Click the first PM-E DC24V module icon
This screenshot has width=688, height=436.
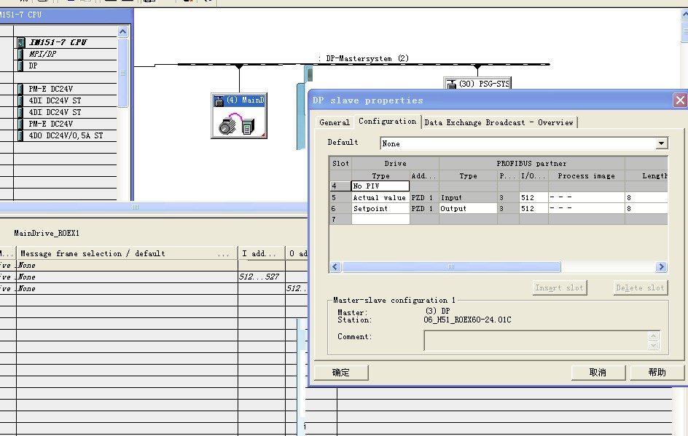click(21, 89)
